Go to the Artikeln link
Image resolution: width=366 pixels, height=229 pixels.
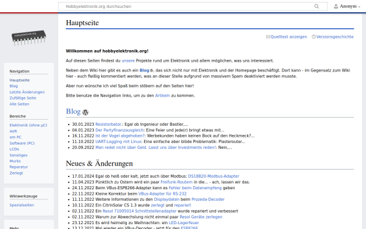(x=162, y=96)
